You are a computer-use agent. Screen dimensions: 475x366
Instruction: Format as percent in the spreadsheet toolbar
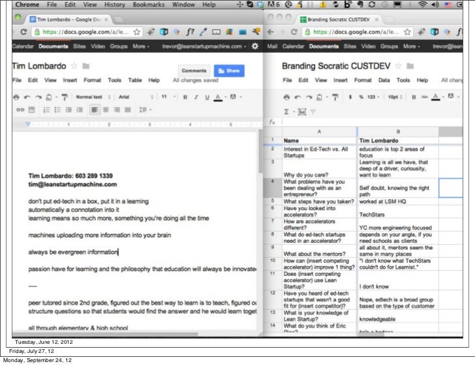(361, 97)
